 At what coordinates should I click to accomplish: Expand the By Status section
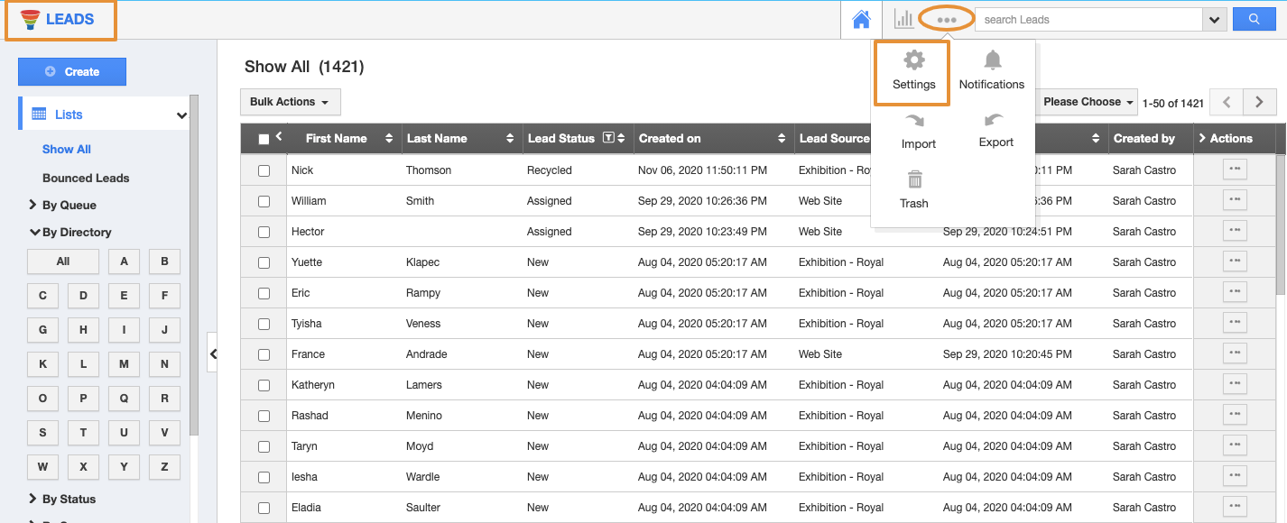tap(68, 499)
